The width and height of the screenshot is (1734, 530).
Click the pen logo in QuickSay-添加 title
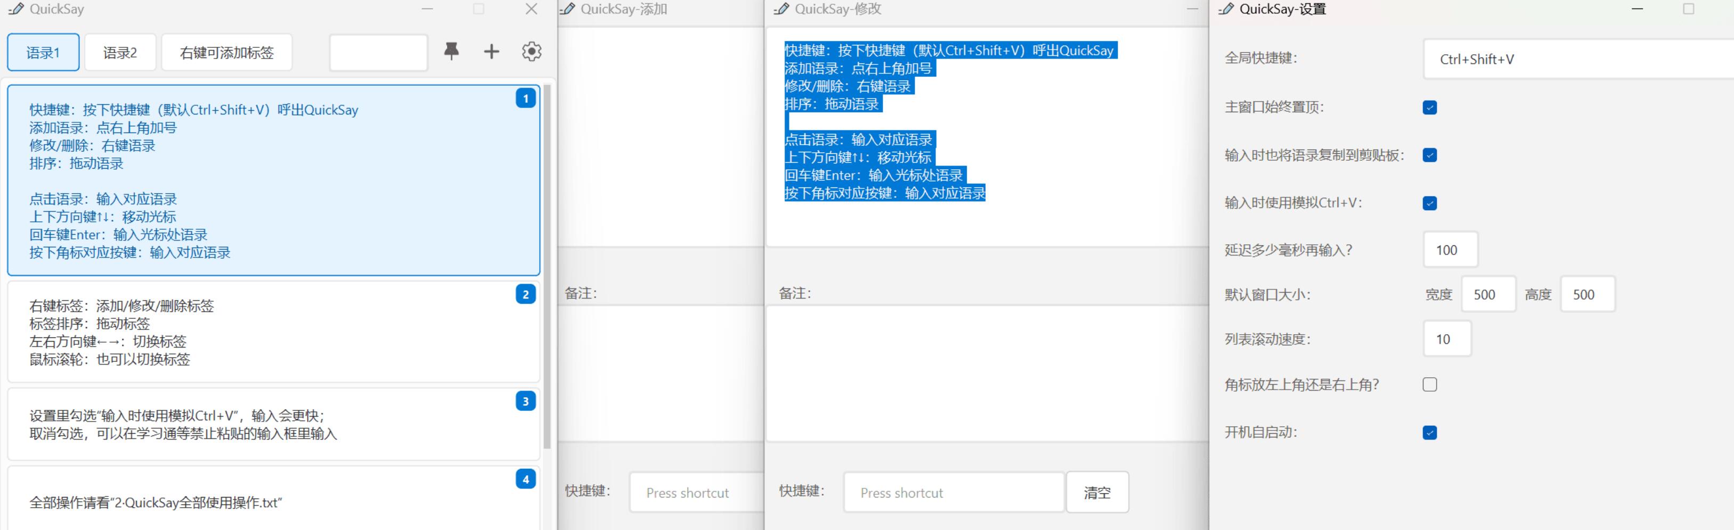567,9
